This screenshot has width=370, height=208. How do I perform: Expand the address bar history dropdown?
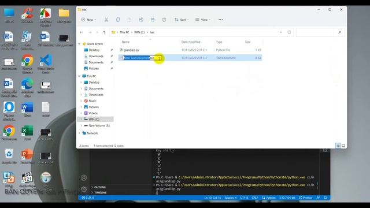(281, 32)
